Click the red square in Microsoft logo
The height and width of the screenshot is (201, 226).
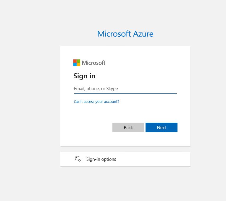coord(75,61)
